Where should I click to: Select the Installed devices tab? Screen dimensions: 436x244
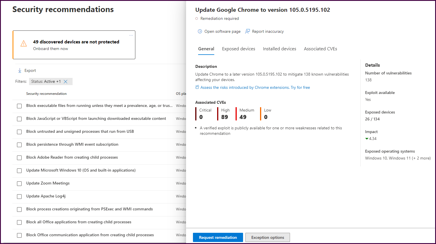(x=279, y=49)
